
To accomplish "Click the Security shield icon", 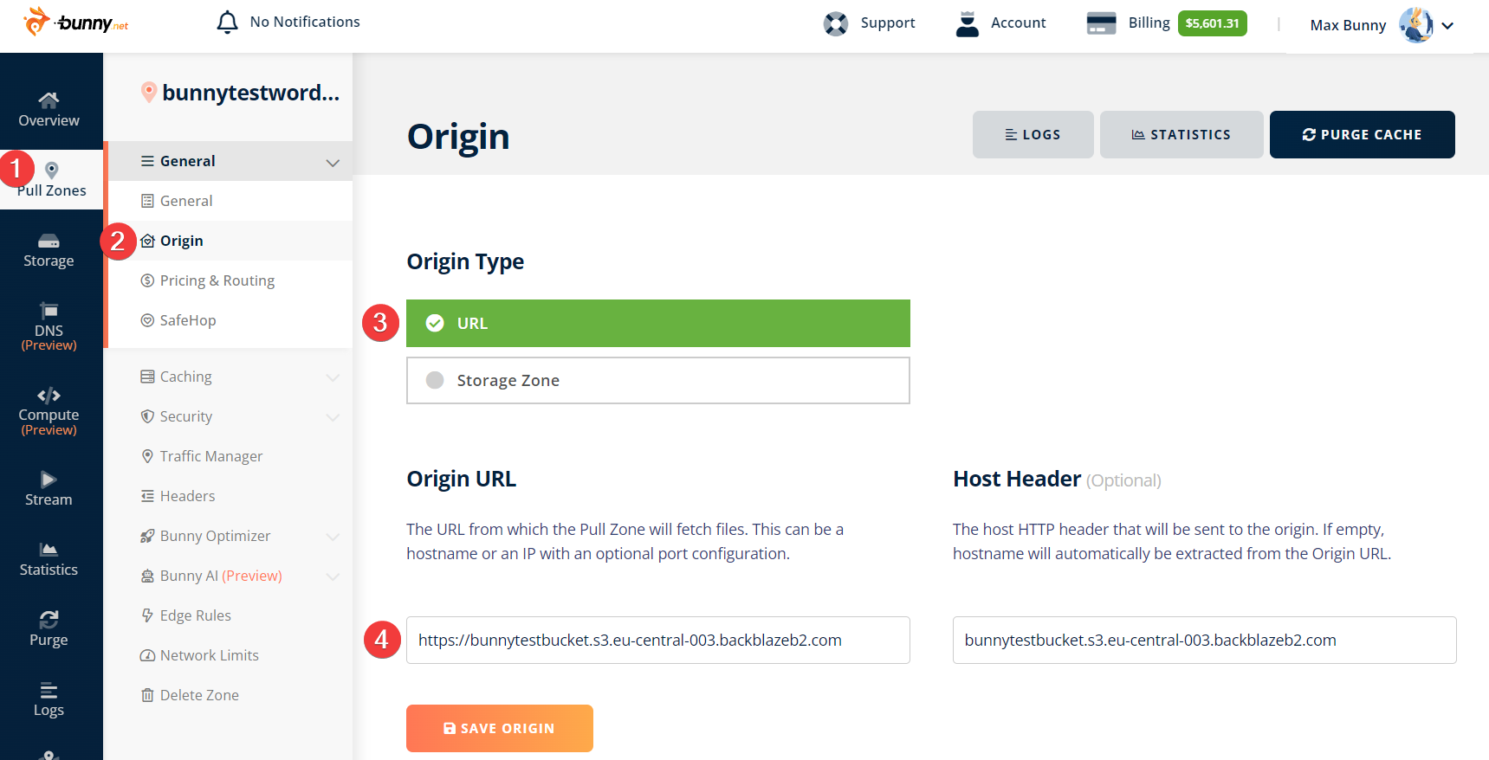I will 147,416.
